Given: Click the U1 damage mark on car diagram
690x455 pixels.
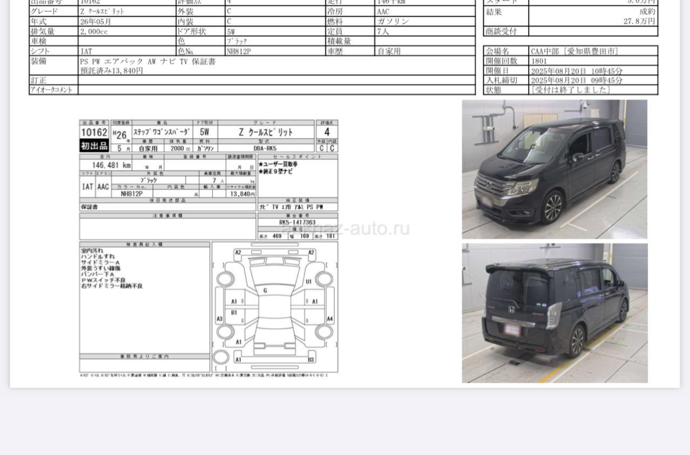Looking at the screenshot, I should click(x=309, y=281).
